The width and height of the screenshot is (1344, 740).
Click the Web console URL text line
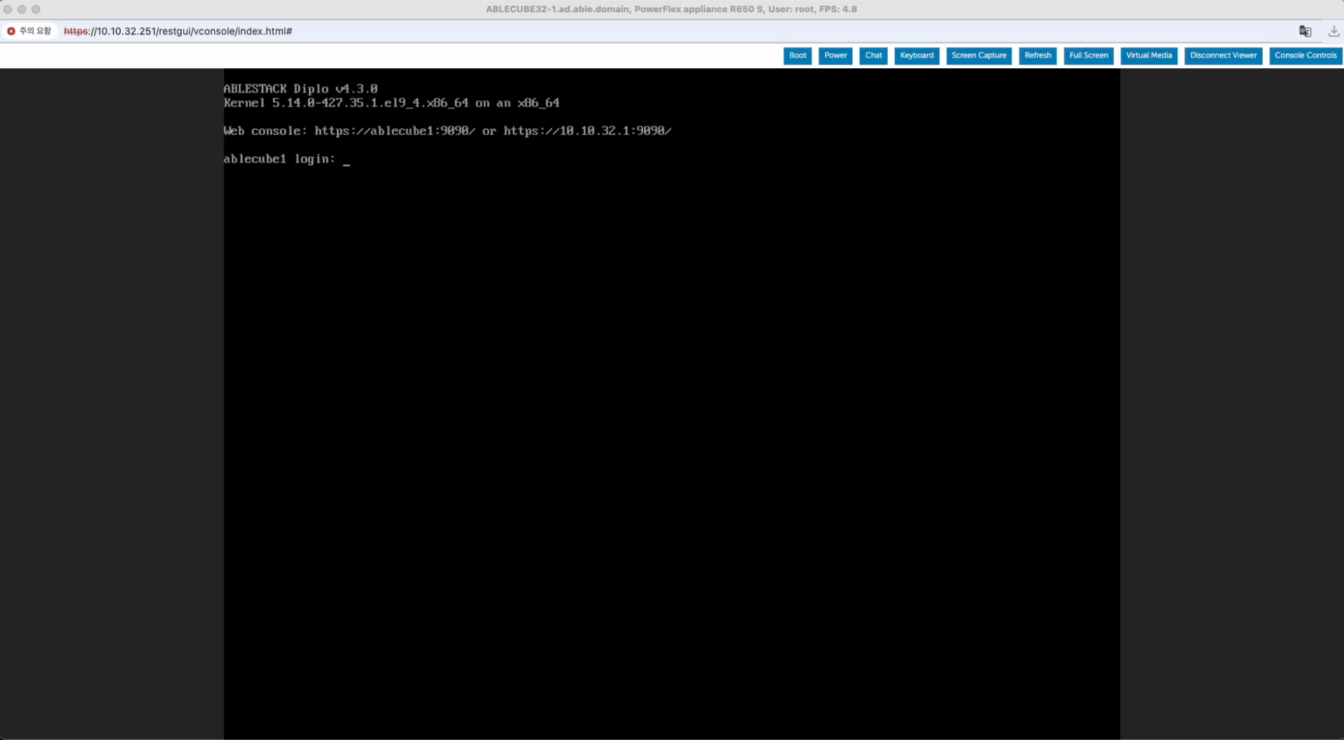pos(447,131)
